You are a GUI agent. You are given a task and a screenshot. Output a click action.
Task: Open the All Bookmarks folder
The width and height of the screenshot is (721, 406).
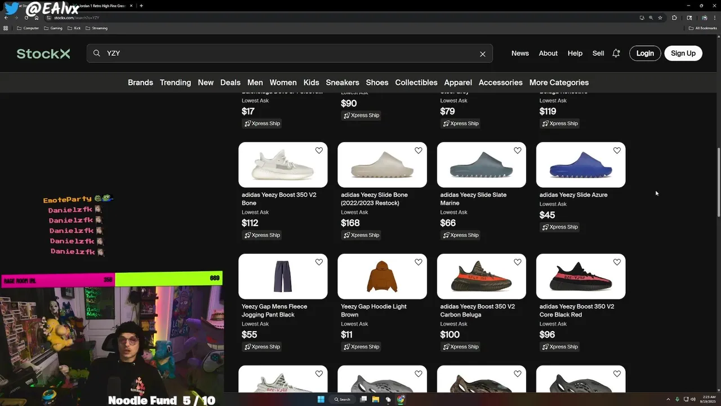click(702, 28)
